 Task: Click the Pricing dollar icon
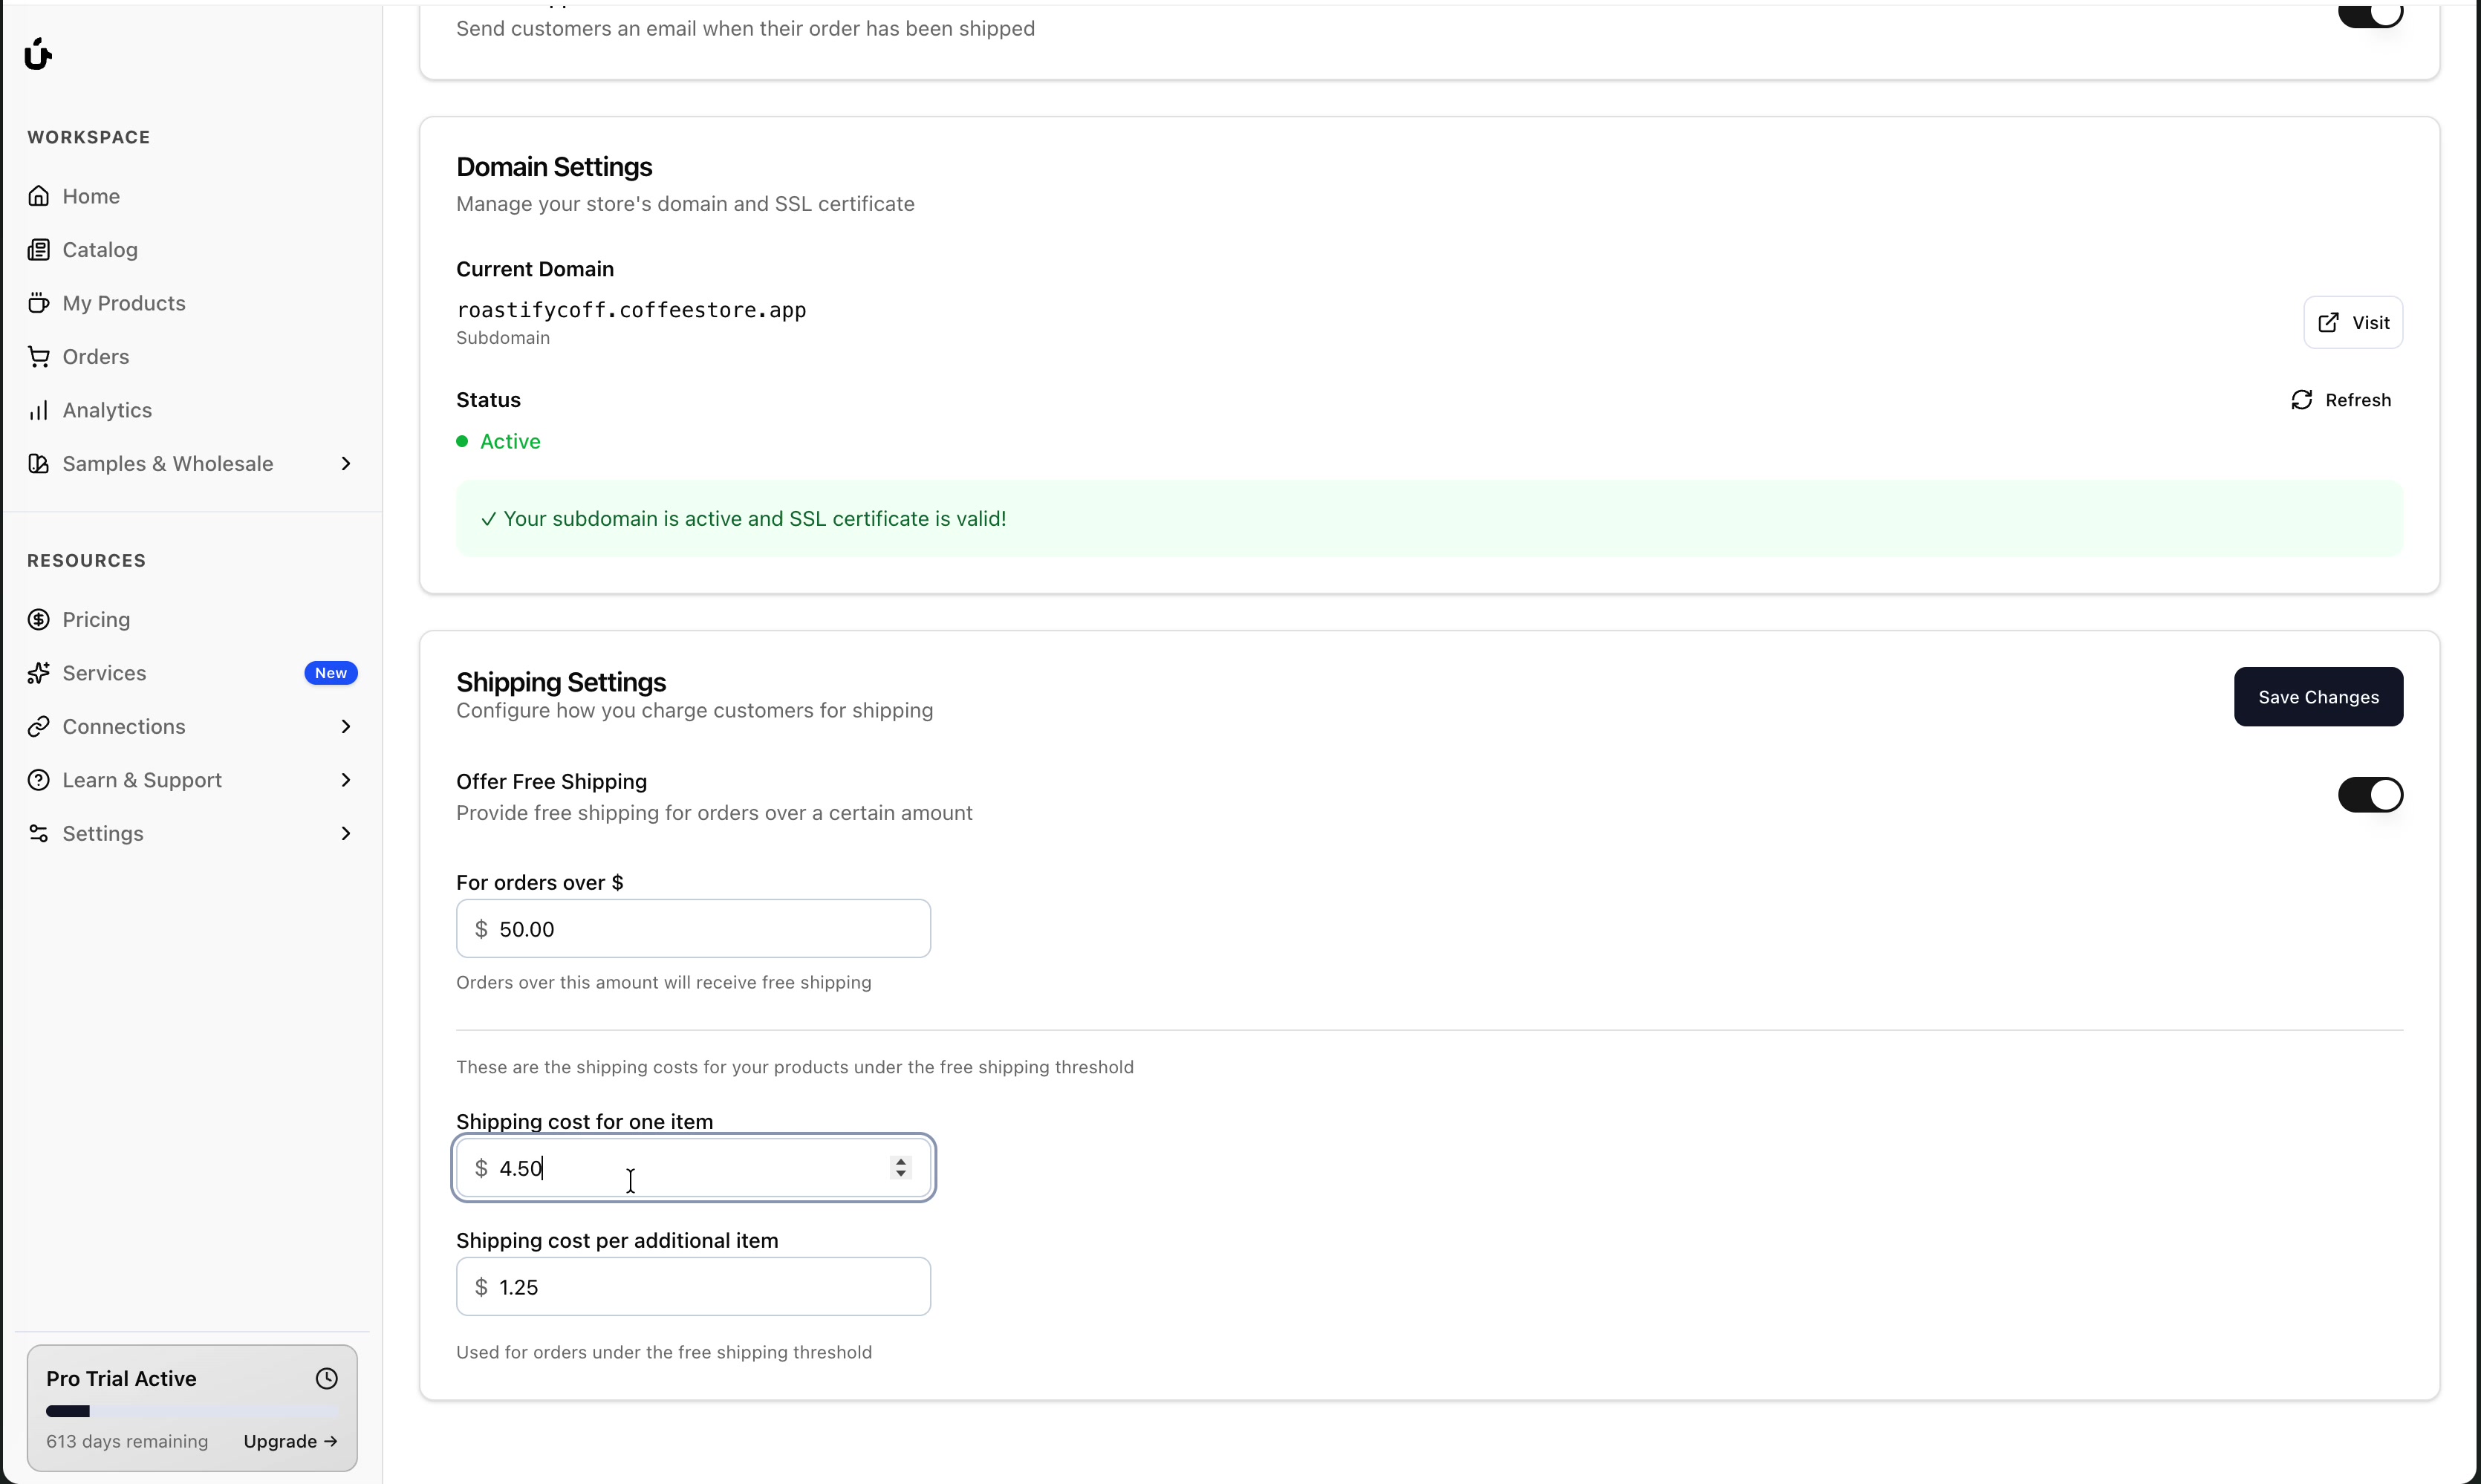[x=39, y=620]
